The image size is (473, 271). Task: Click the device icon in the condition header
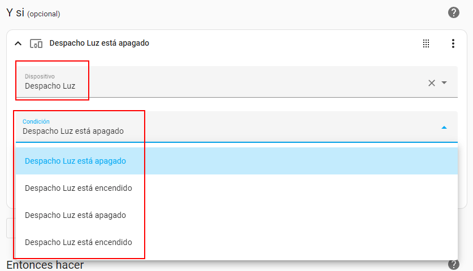(x=36, y=43)
